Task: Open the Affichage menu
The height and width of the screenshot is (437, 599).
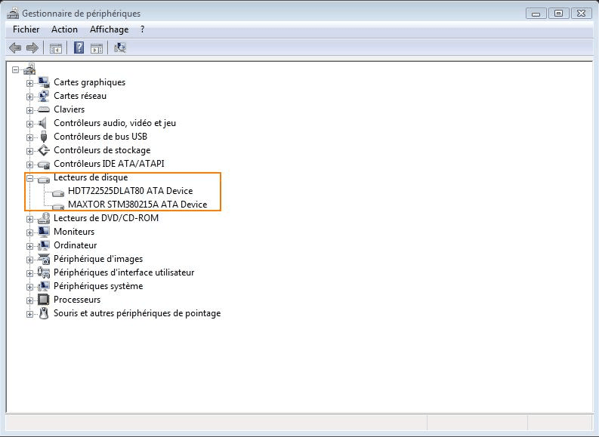Action: pos(110,29)
